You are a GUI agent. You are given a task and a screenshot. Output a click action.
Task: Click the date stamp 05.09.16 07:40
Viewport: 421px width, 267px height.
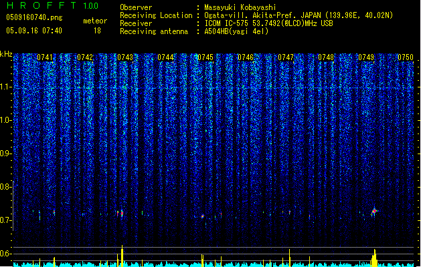[x=34, y=31]
